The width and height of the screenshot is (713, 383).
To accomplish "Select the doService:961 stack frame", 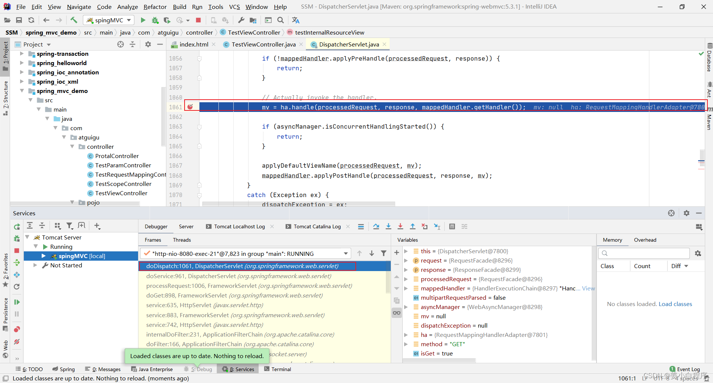I will [x=239, y=276].
